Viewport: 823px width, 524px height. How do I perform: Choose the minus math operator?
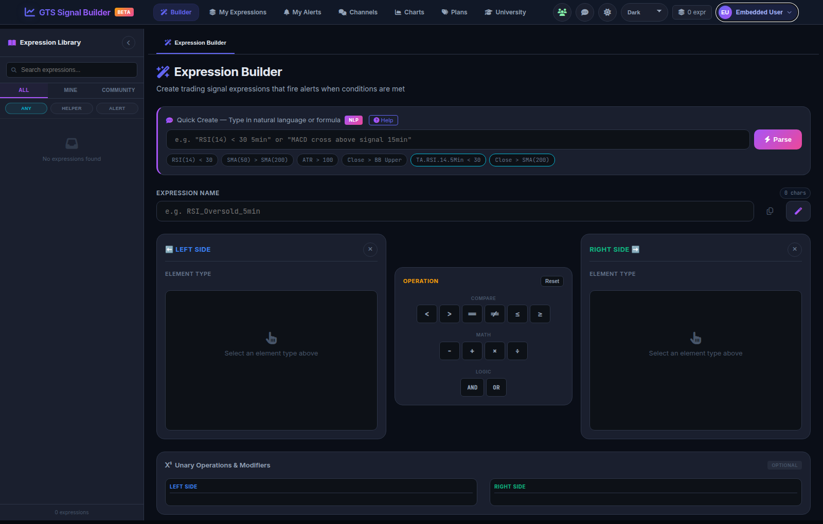pos(450,351)
